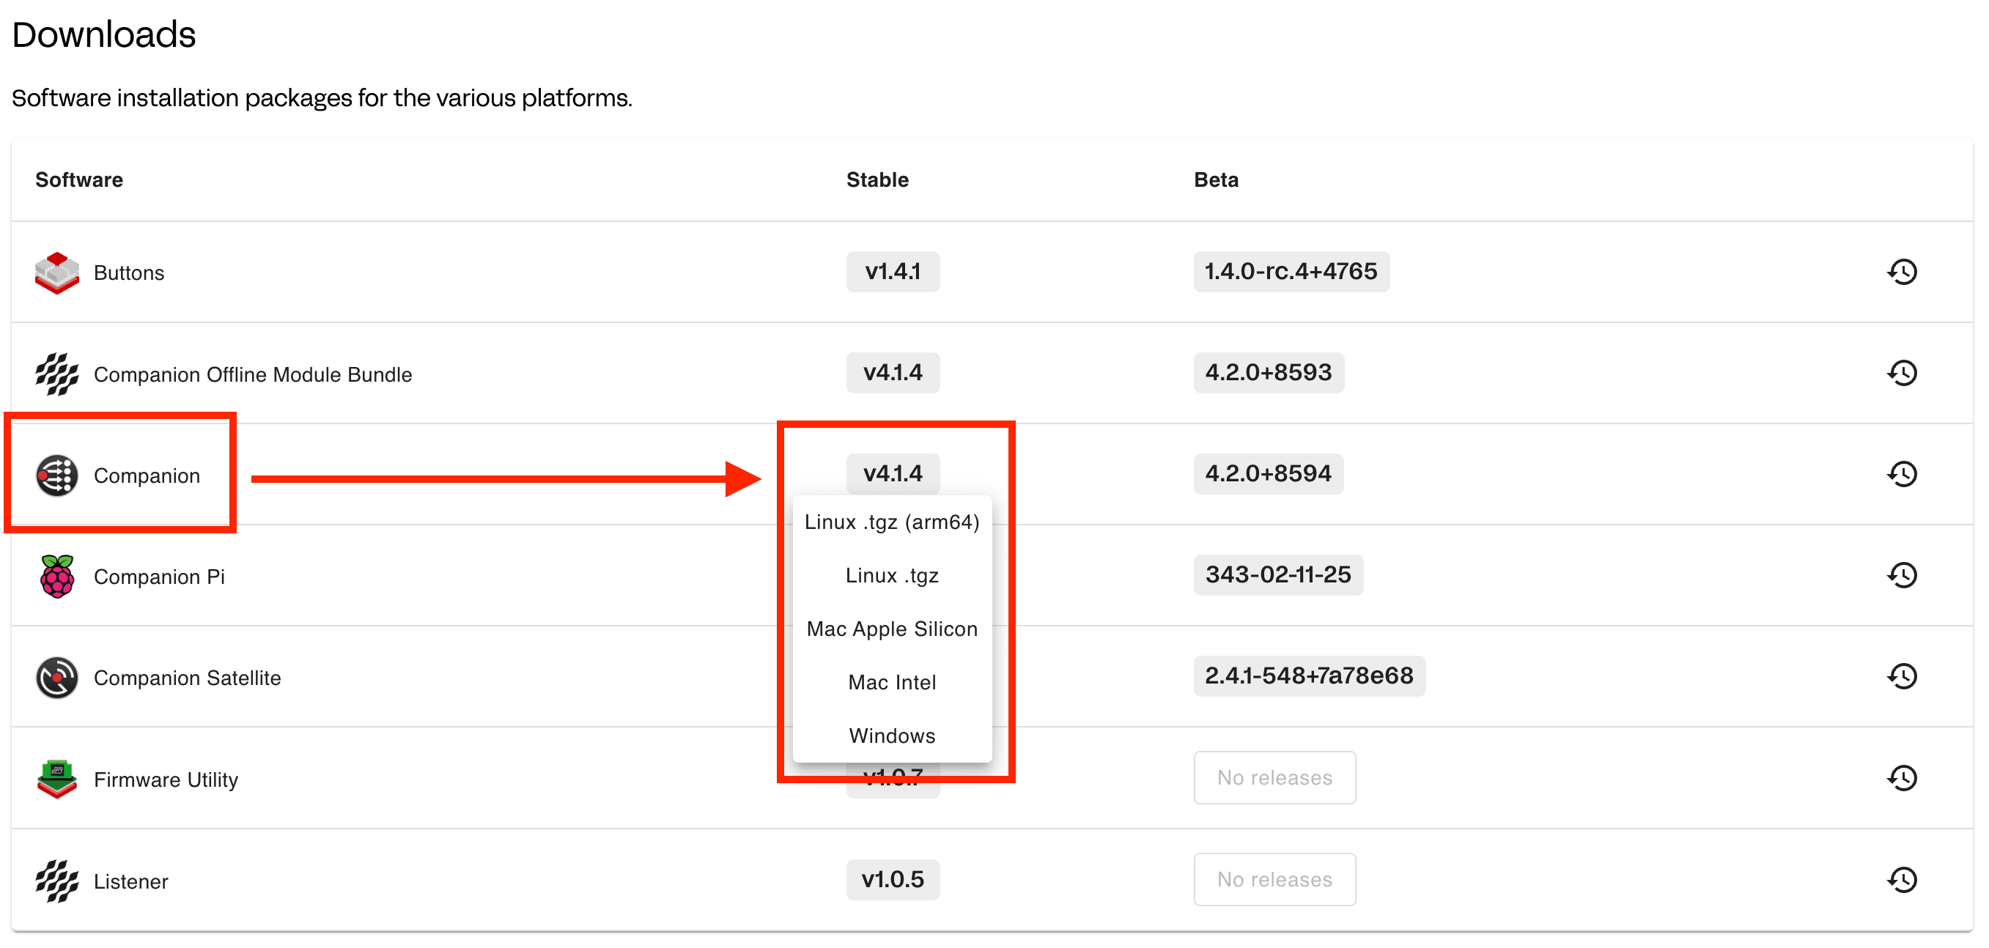1989x948 pixels.
Task: Click the Buttons app icon
Action: point(57,273)
